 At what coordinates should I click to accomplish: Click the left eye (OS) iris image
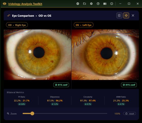pos(105,54)
